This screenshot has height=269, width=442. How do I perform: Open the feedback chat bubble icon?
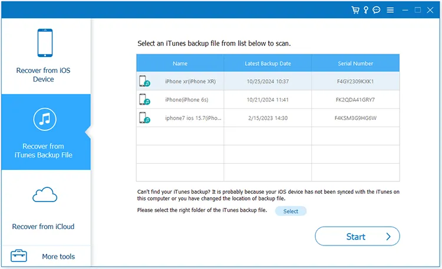click(x=377, y=10)
